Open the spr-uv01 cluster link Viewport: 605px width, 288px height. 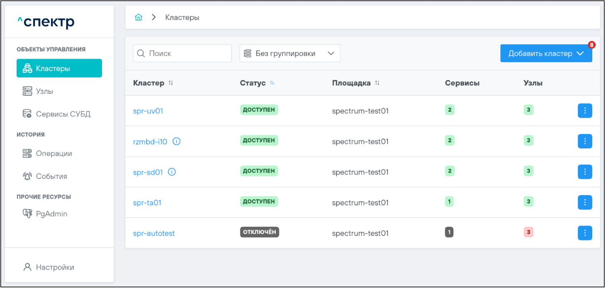[x=148, y=111]
